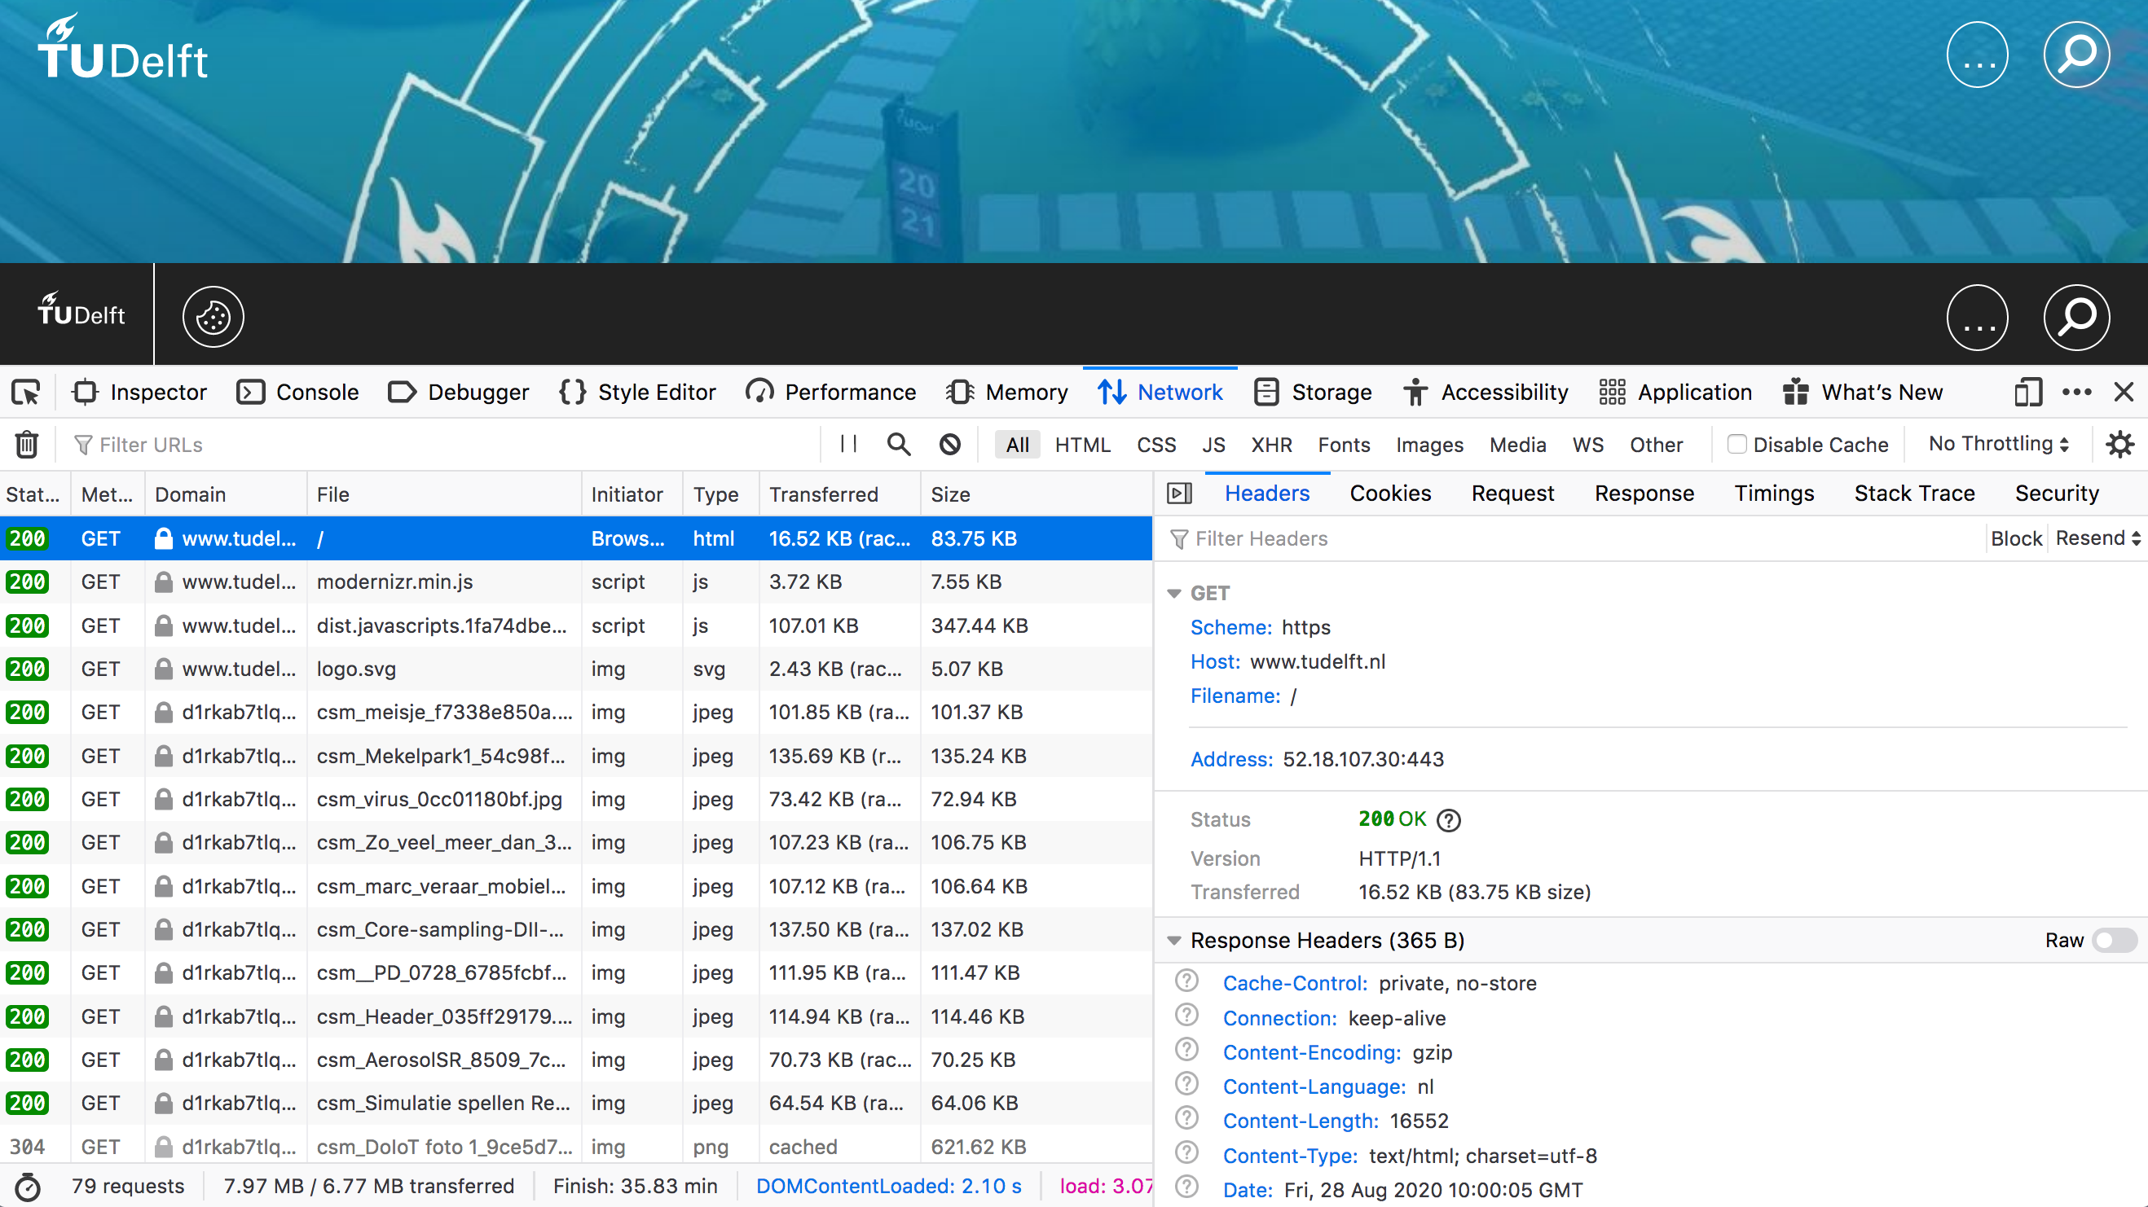Switch to the Timings tab
The image size is (2148, 1207).
[1775, 494]
